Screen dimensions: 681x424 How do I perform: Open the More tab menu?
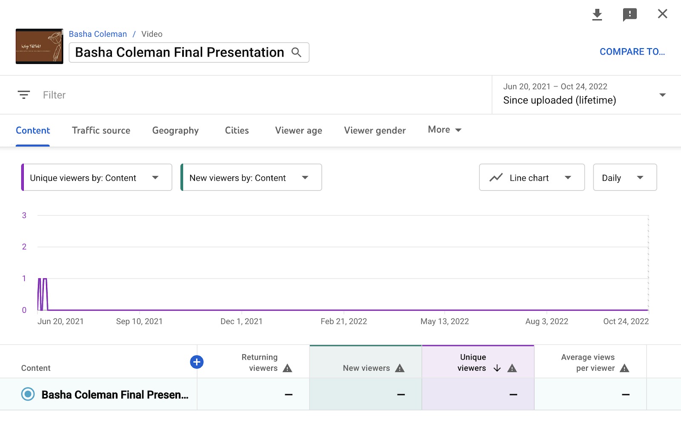click(444, 130)
